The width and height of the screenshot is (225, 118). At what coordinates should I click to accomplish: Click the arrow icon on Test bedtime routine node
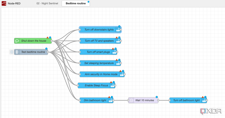point(17,52)
